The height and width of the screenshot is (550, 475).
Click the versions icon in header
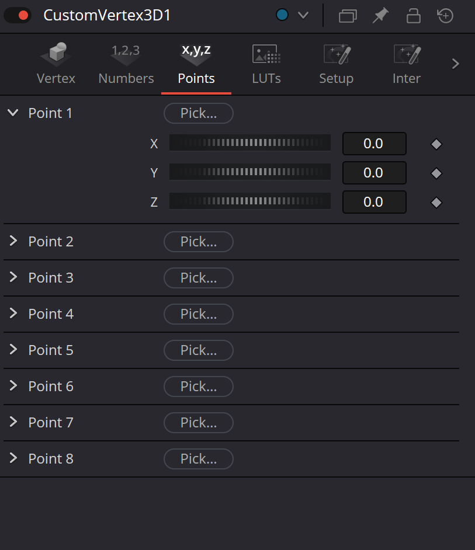(348, 16)
